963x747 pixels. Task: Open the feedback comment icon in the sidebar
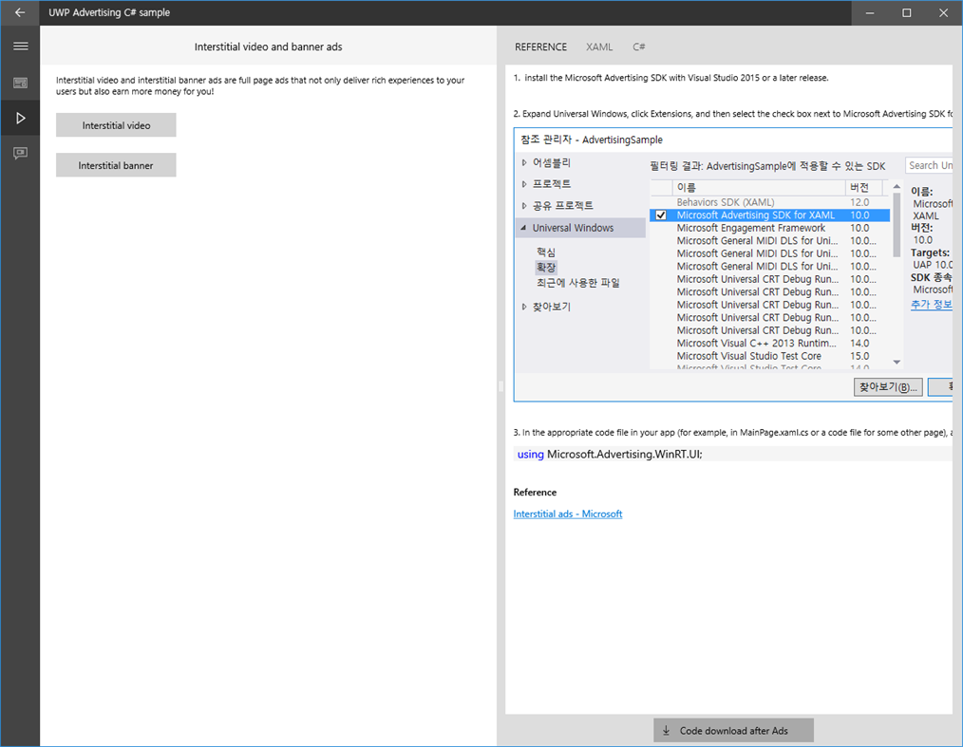pos(20,154)
